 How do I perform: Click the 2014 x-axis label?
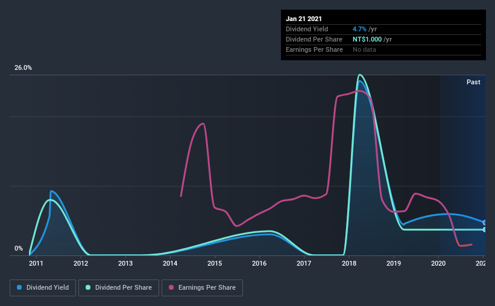pyautogui.click(x=170, y=263)
